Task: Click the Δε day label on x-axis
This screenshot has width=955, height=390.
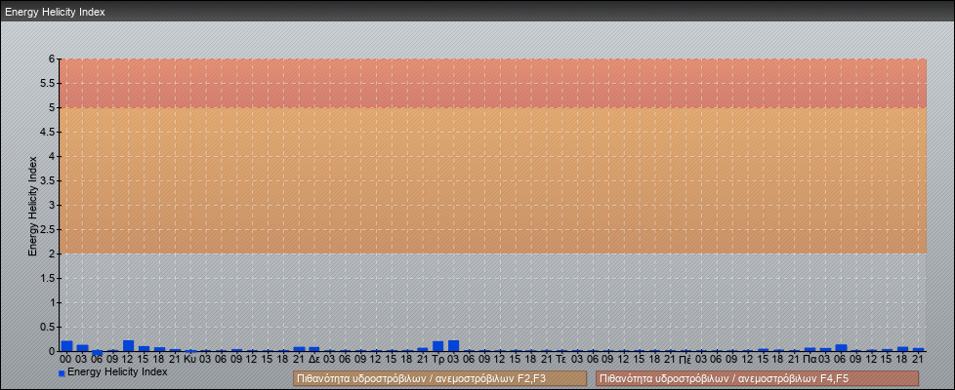Action: 314,359
